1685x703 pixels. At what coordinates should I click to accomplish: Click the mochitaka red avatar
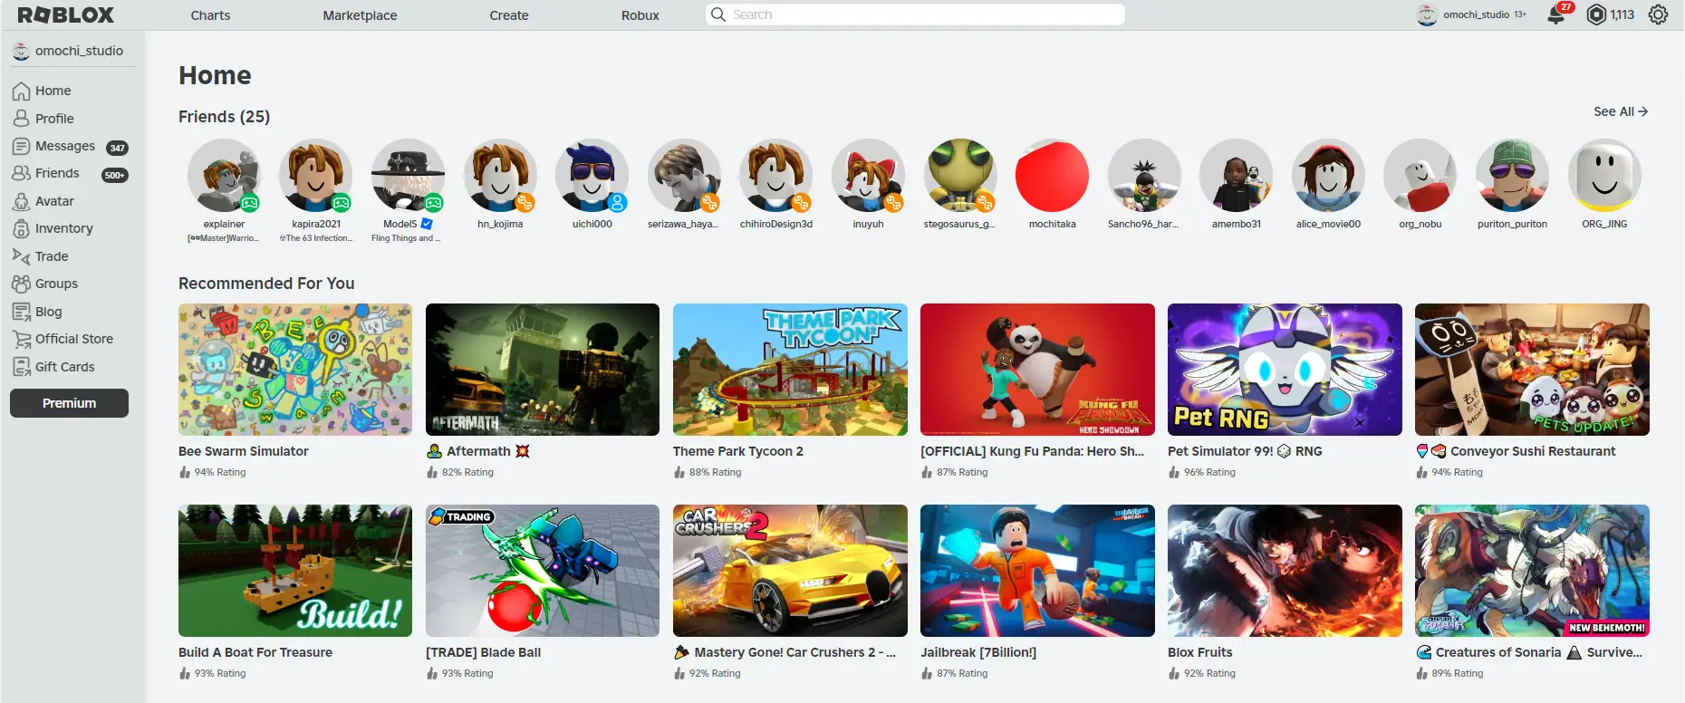click(x=1052, y=175)
